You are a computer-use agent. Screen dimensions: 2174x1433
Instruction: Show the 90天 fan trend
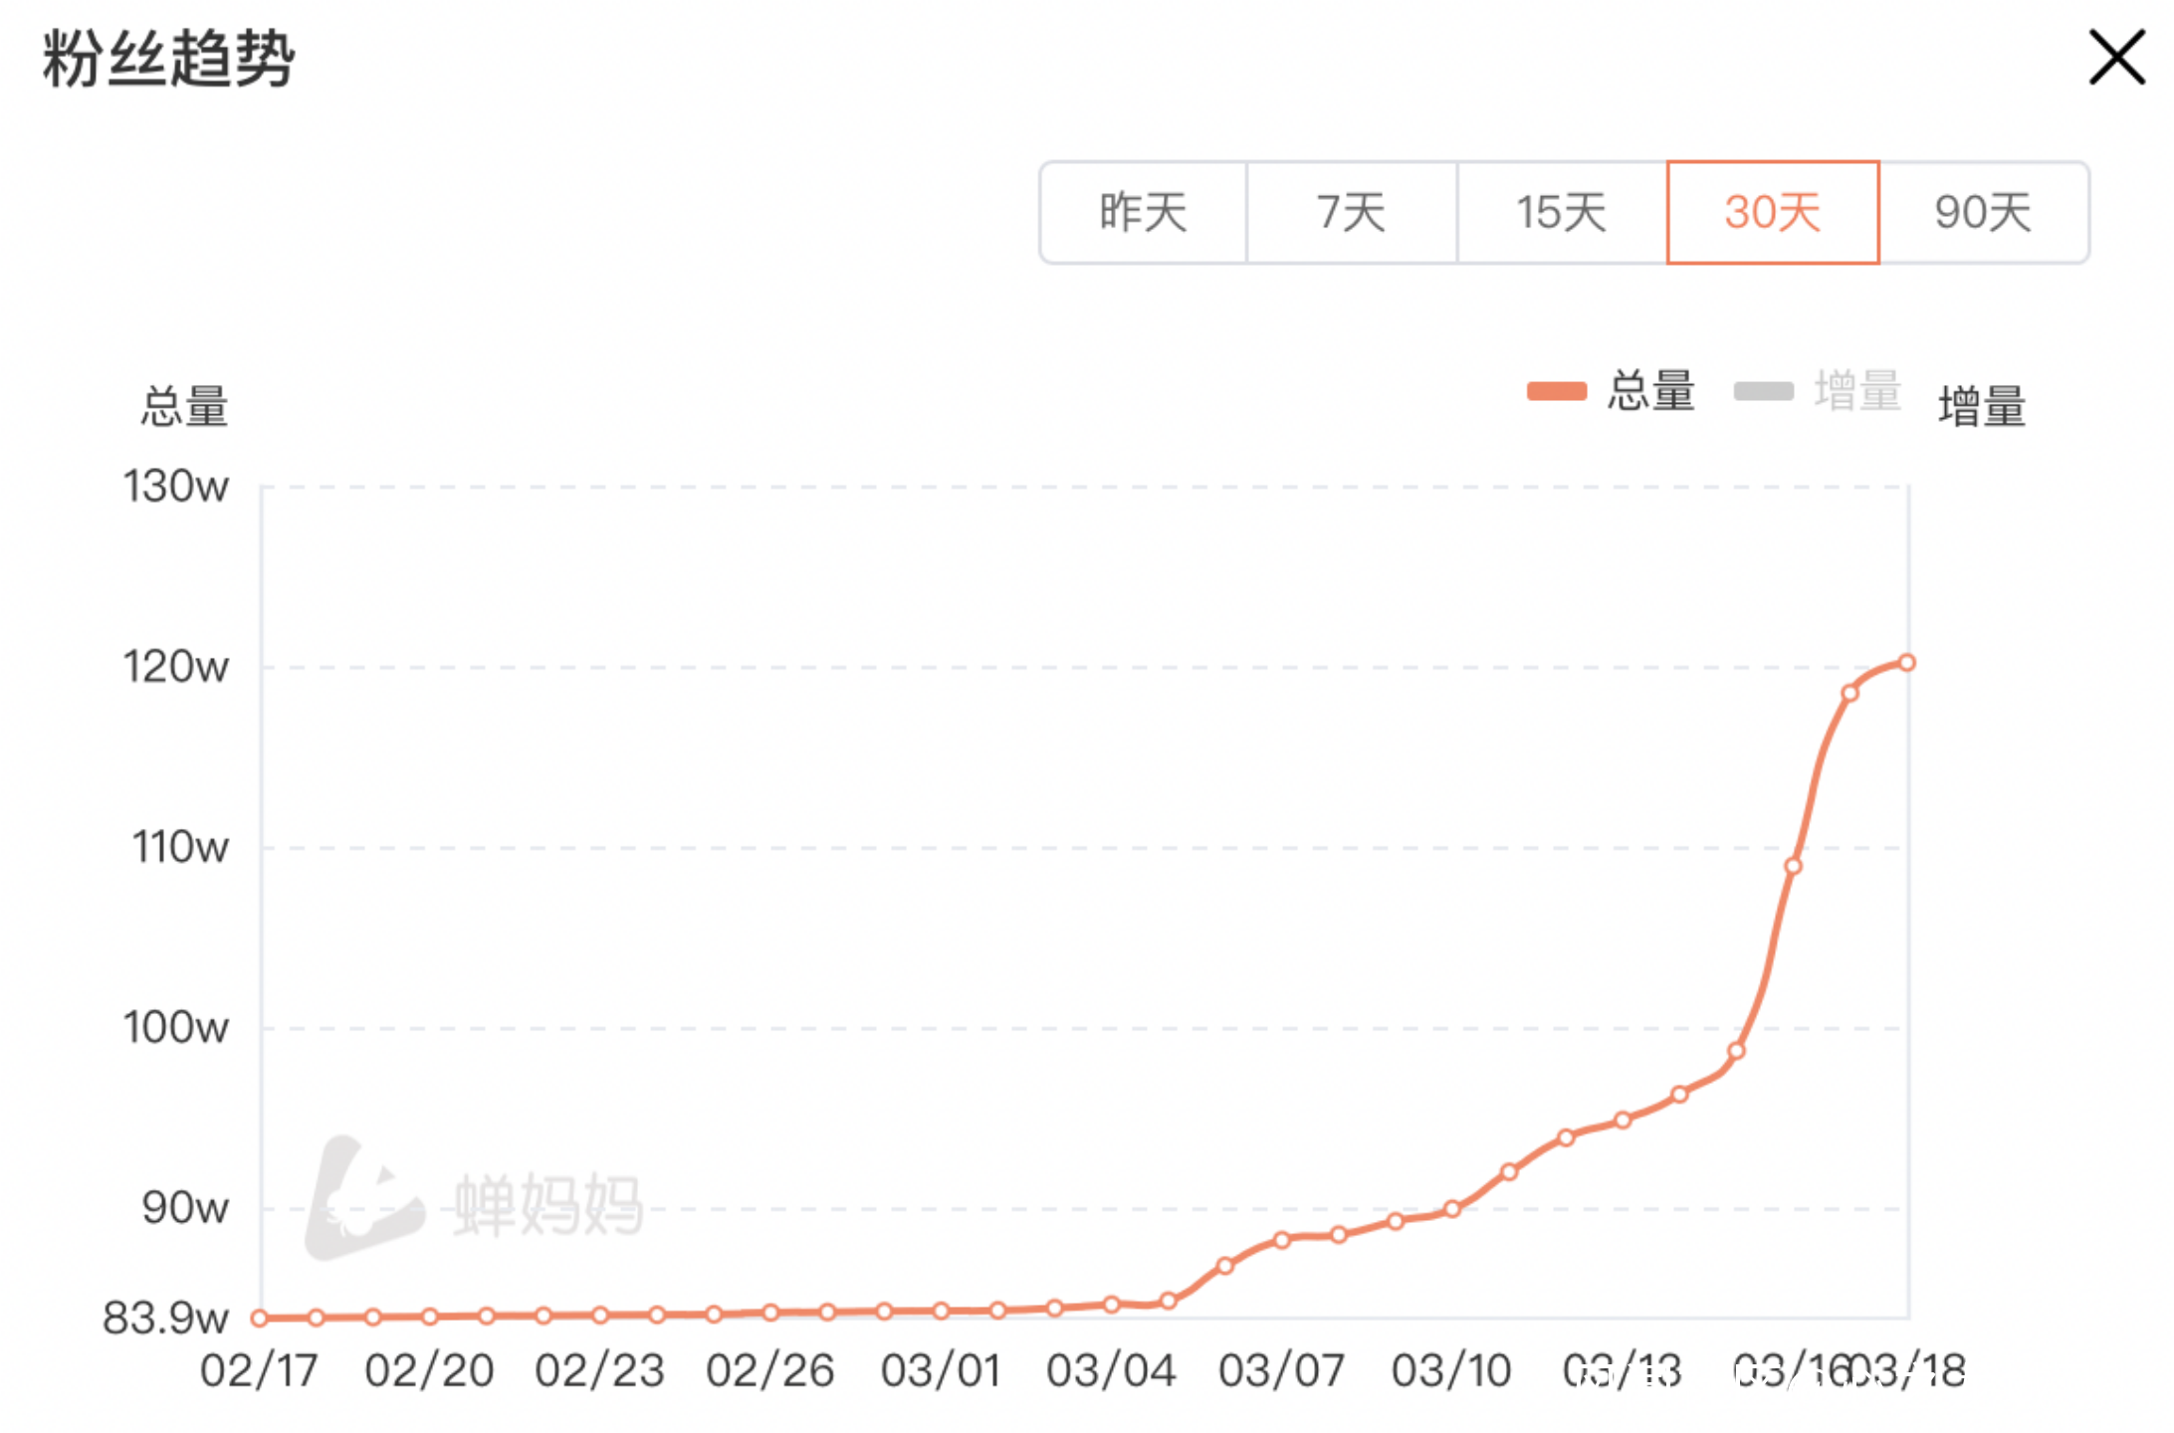[1983, 213]
